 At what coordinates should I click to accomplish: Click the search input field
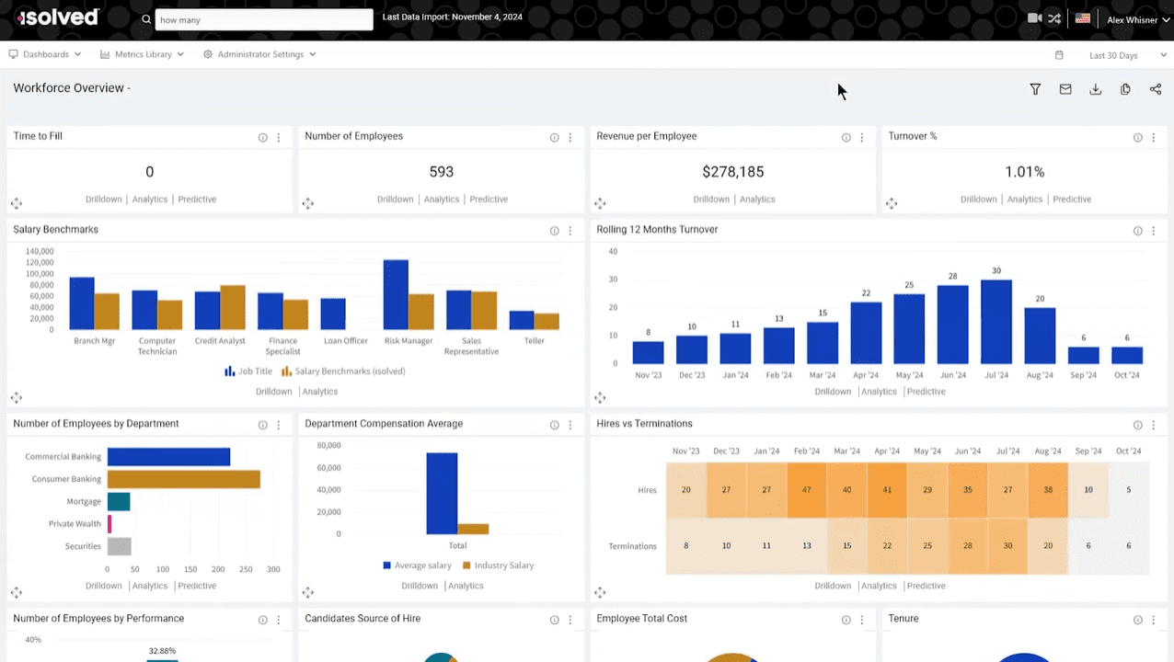coord(264,19)
